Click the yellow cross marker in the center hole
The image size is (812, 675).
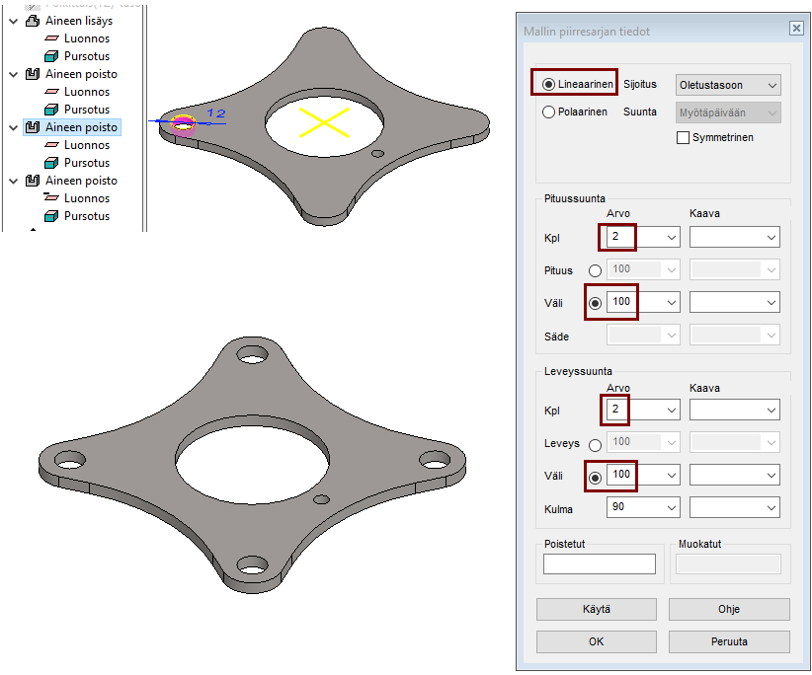coord(325,122)
